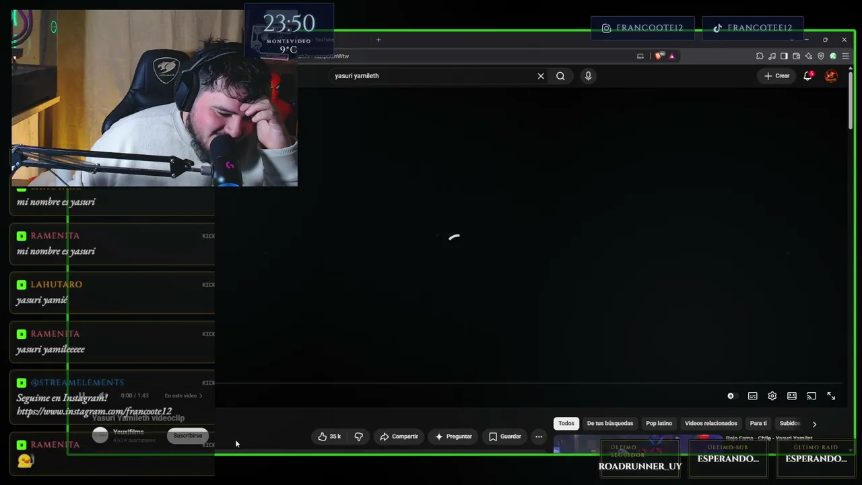862x485 pixels.
Task: Open the media control music-note icon
Action: [x=772, y=56]
